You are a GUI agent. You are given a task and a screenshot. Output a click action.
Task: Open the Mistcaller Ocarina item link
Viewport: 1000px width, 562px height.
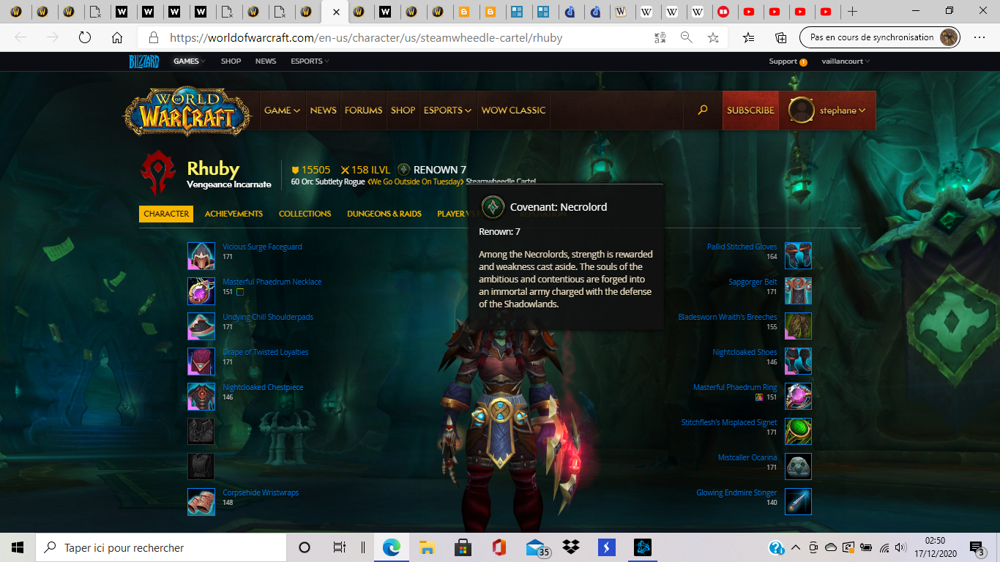point(747,458)
